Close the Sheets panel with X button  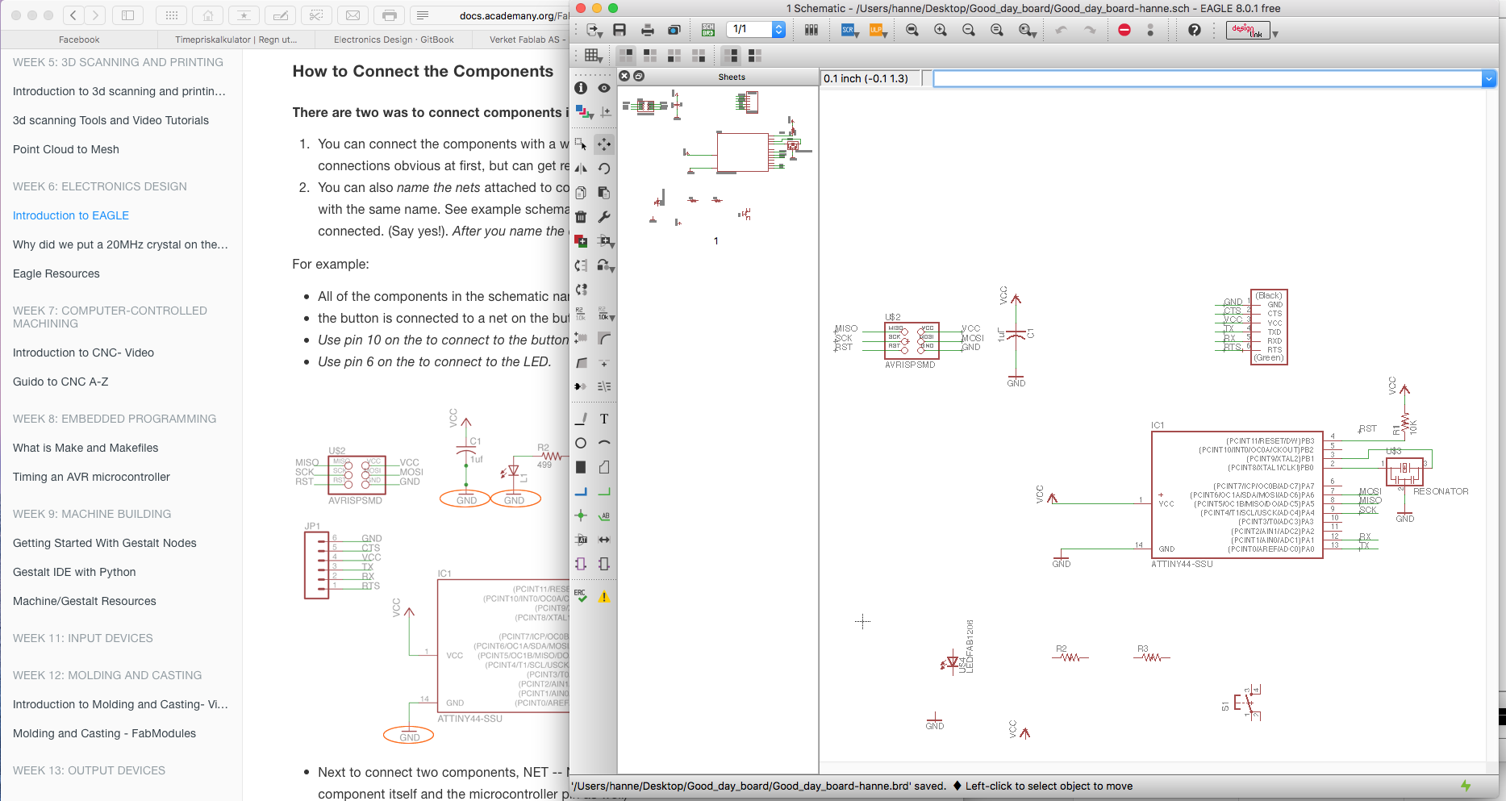click(x=624, y=76)
